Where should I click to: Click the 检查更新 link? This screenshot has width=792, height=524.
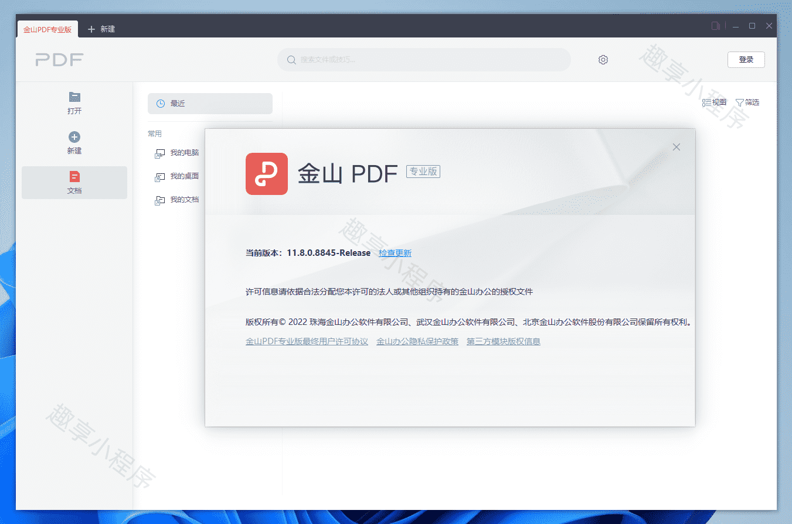point(395,253)
